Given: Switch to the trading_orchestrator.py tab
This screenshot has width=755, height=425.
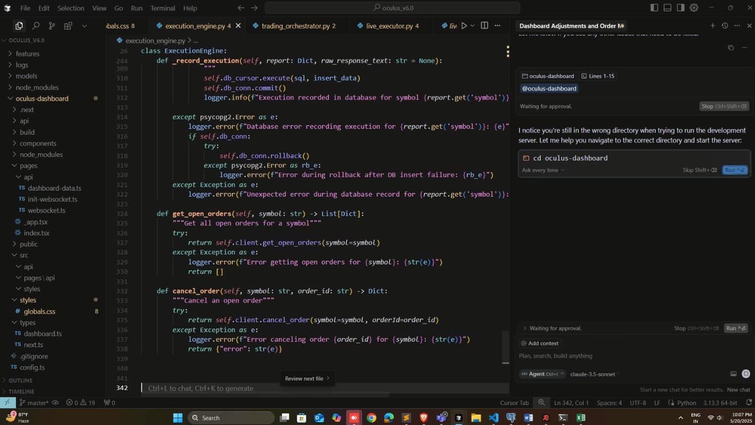Looking at the screenshot, I should point(295,25).
